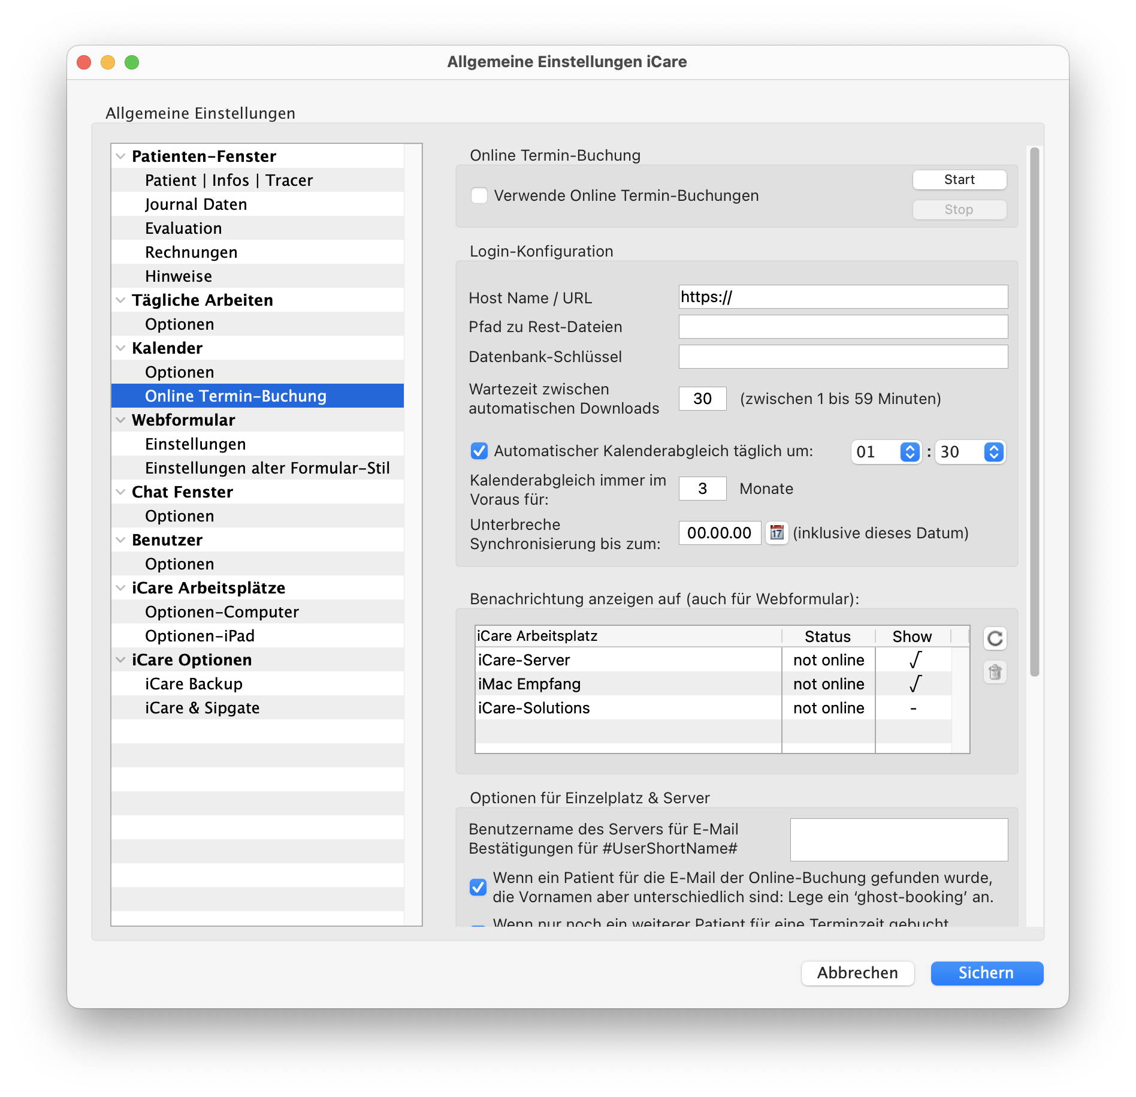Collapse the iCare Arbeitsplätze section
1136x1097 pixels.
120,588
